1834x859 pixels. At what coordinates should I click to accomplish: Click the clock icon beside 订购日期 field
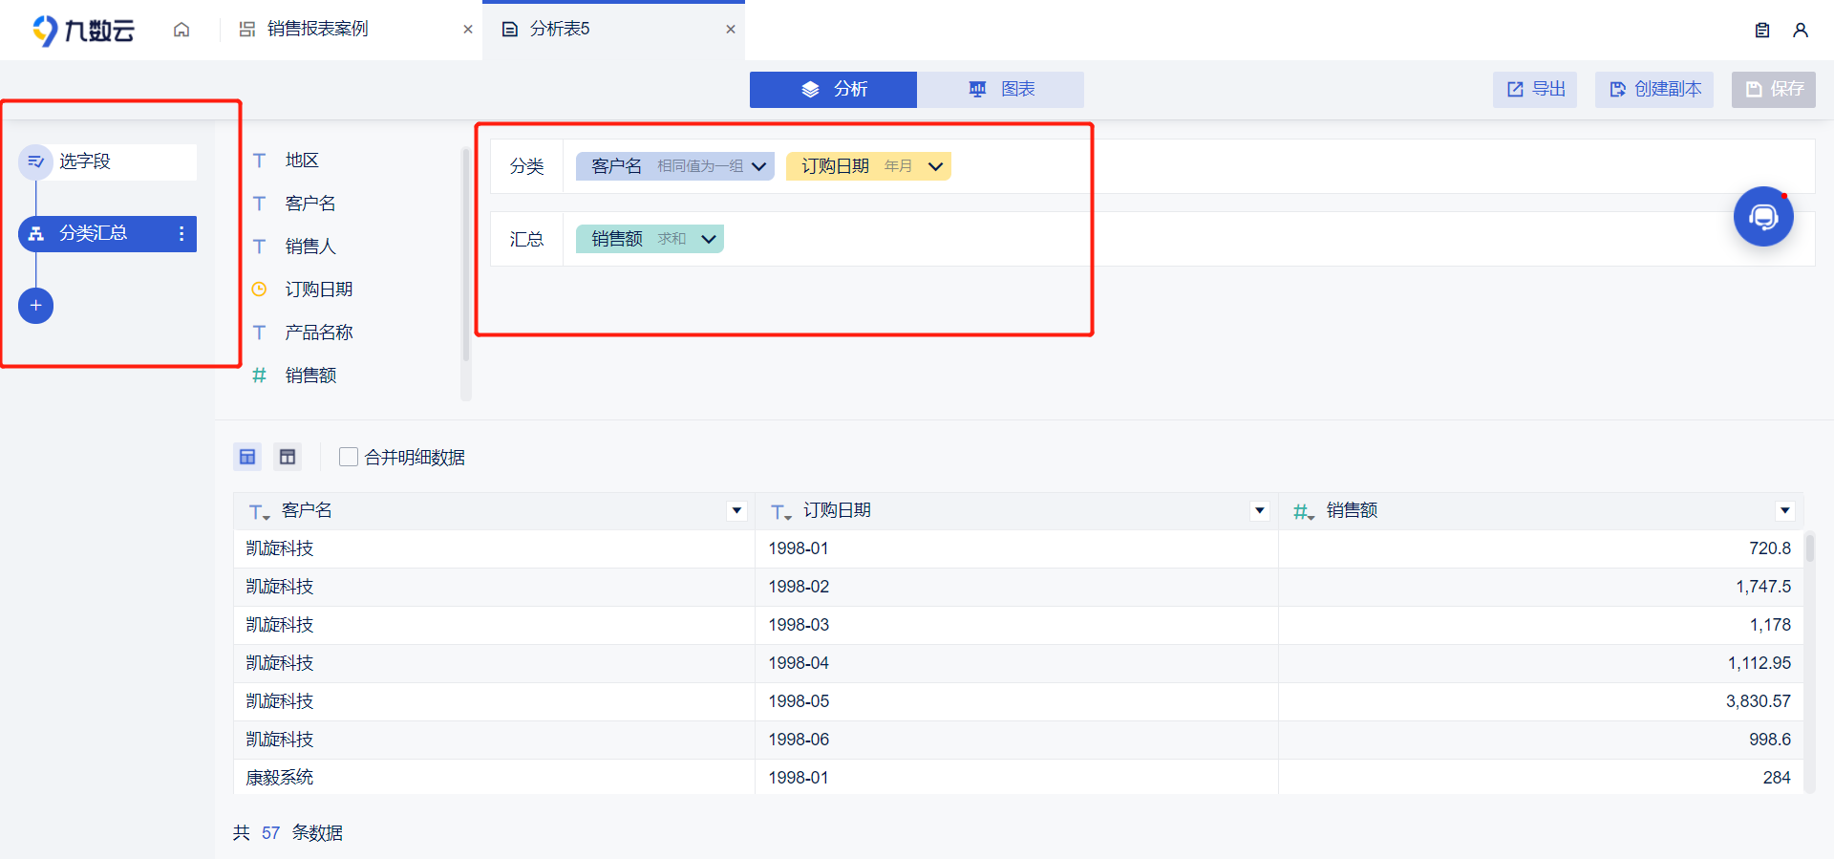(x=259, y=289)
